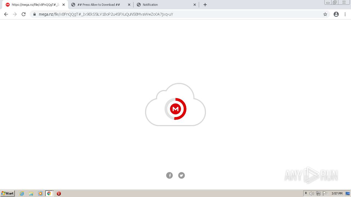The image size is (351, 197).
Task: Open MEGA's Facebook page
Action: pyautogui.click(x=169, y=175)
